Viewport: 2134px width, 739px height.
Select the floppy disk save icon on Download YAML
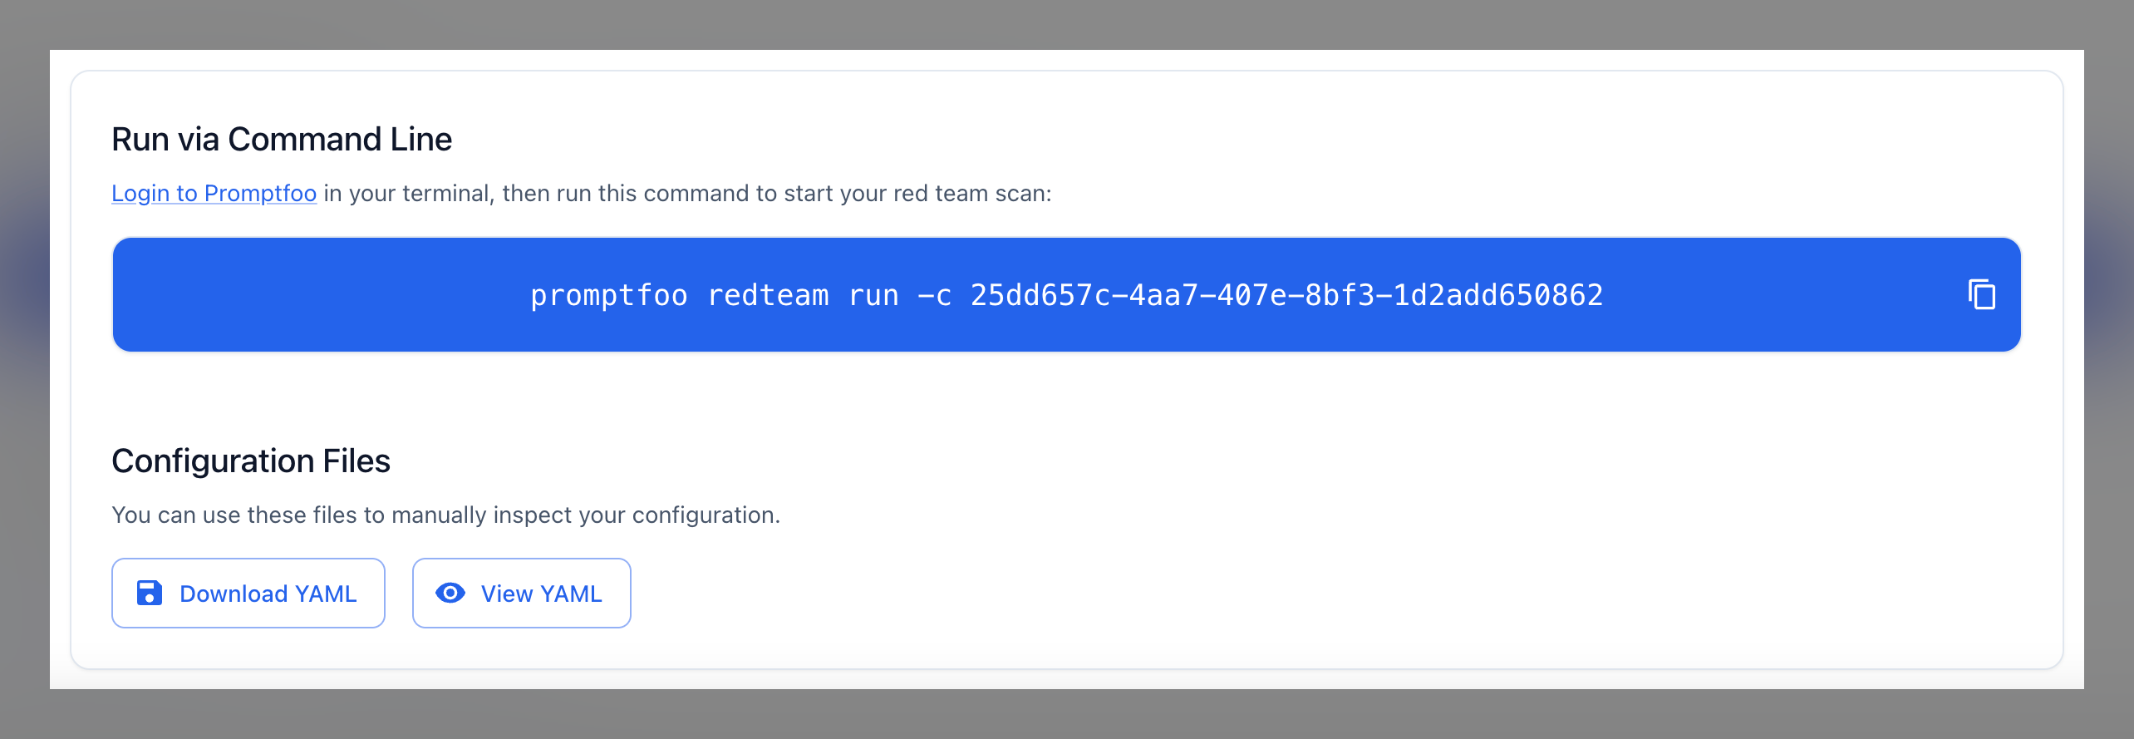coord(148,593)
